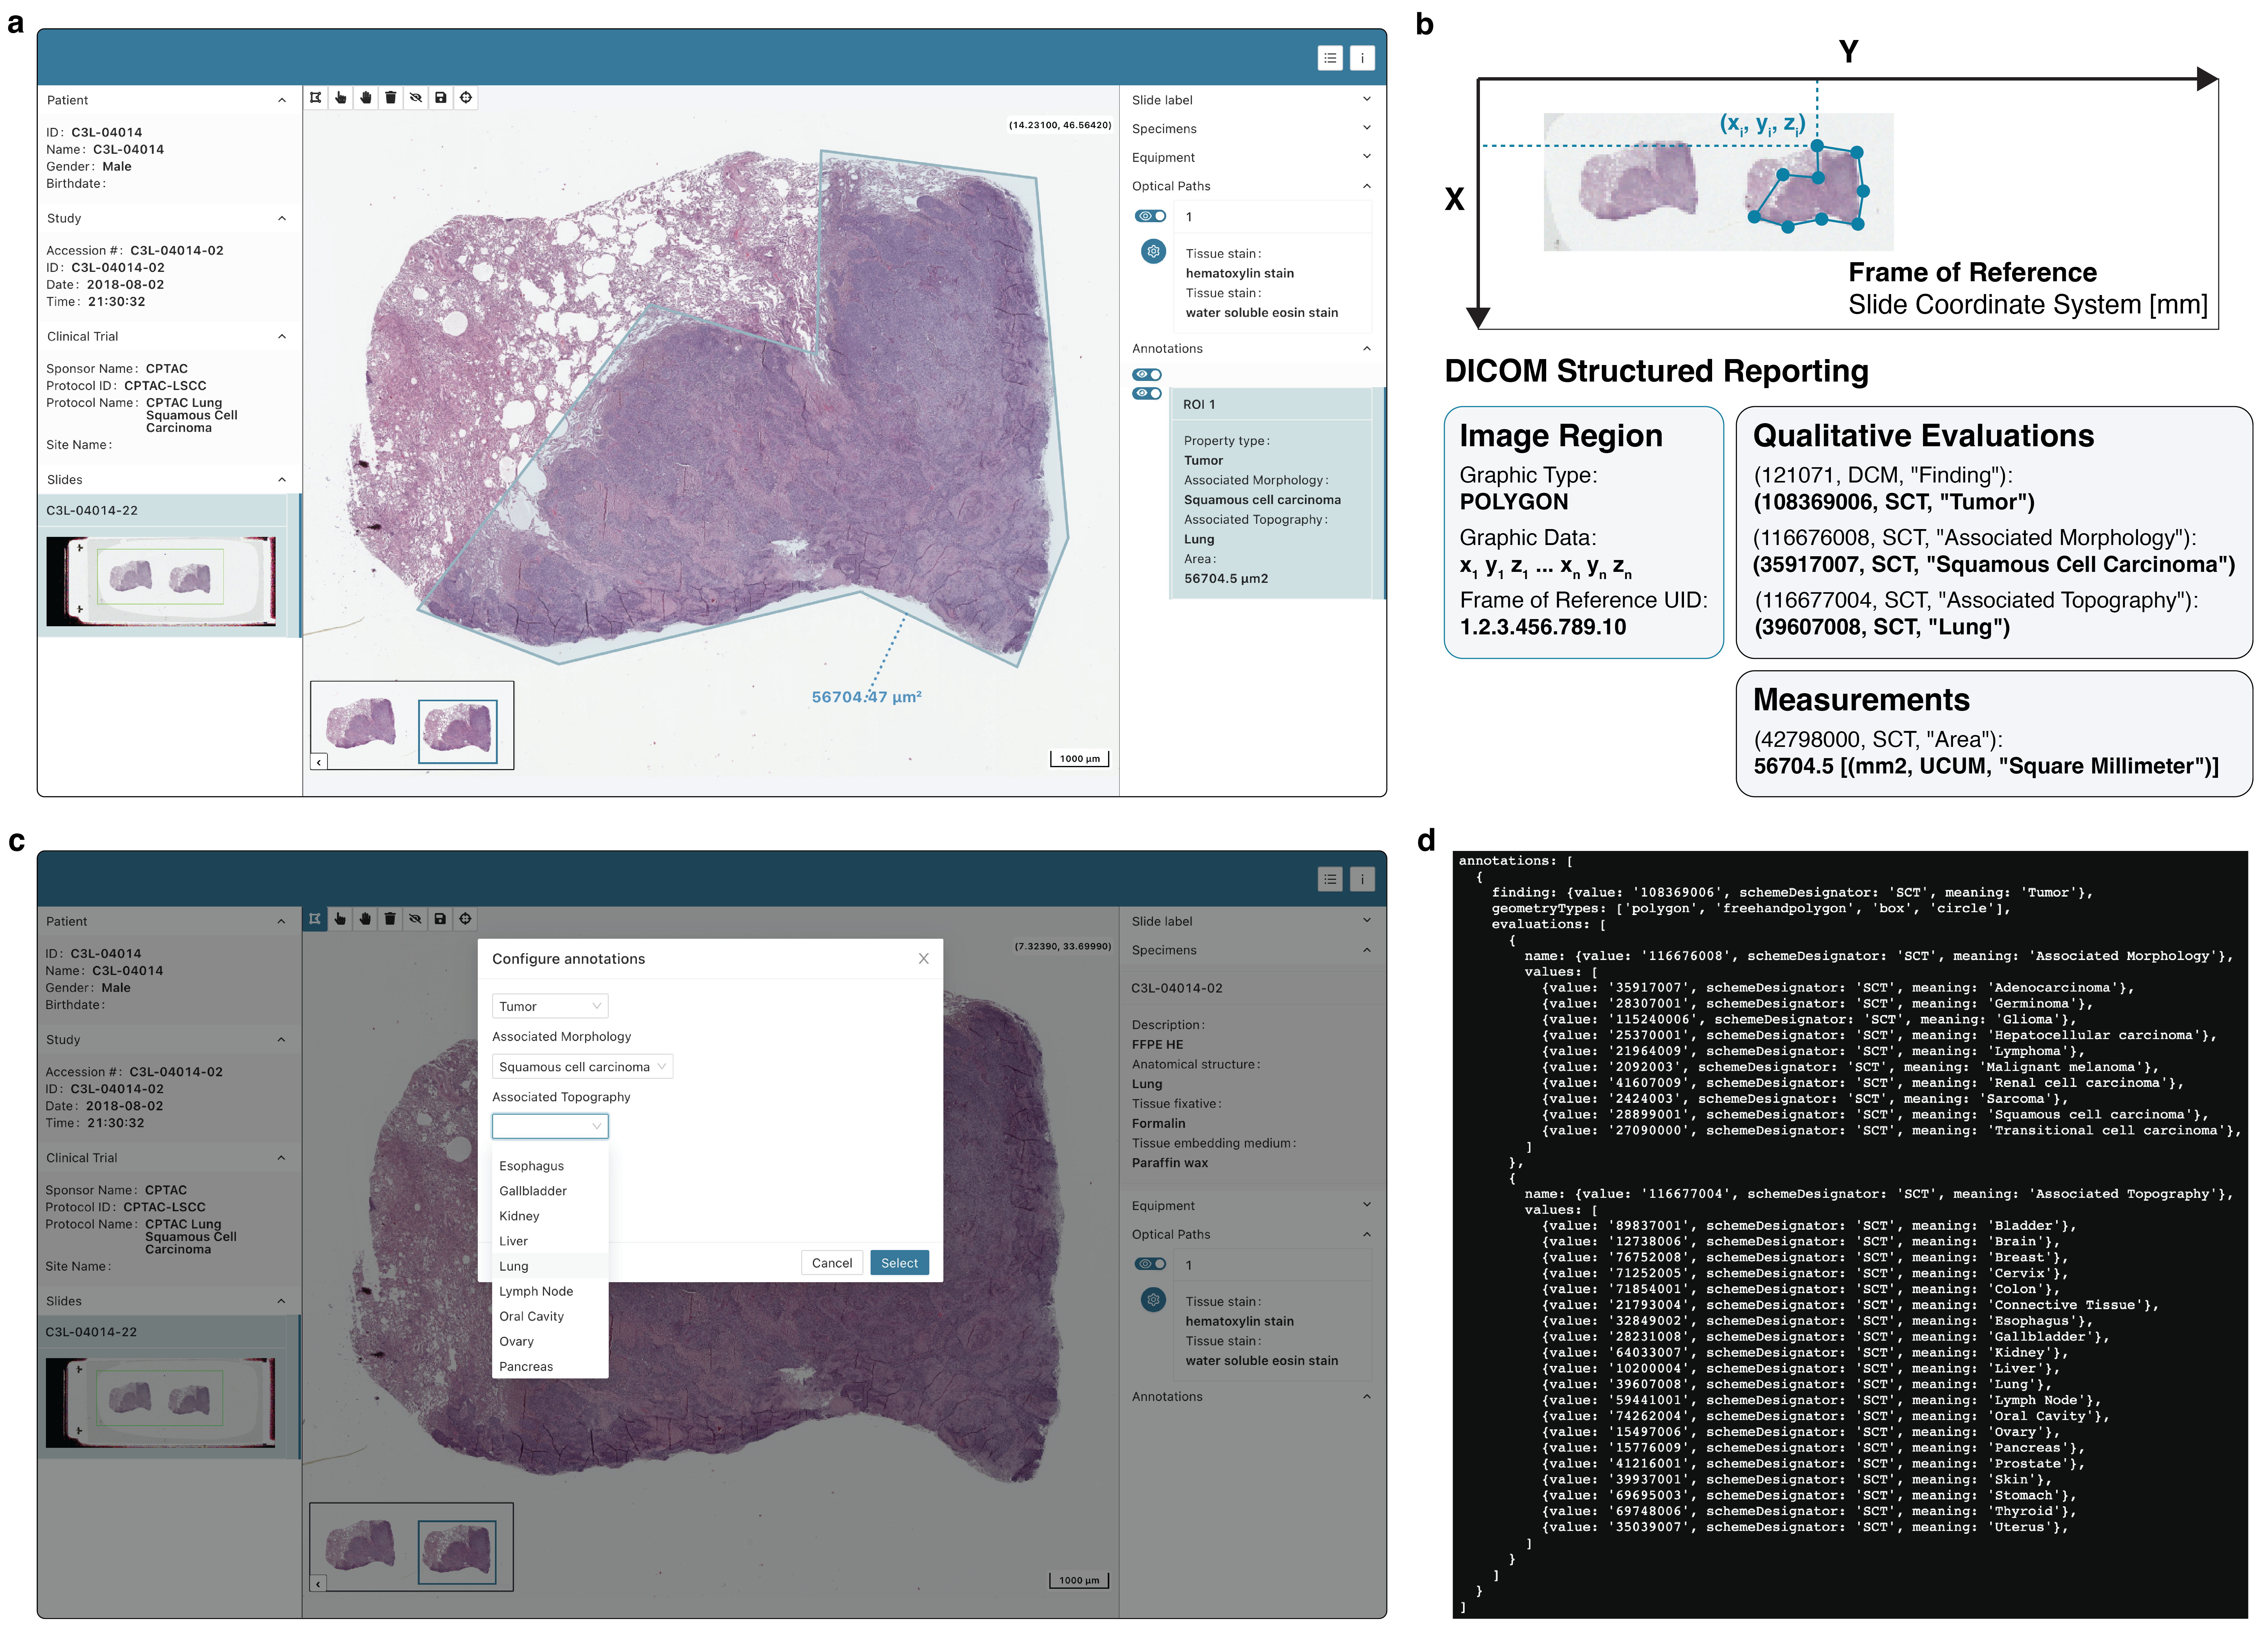The image size is (2268, 1630).
Task: Select the draw ROI tool in panel a
Action: tap(316, 98)
